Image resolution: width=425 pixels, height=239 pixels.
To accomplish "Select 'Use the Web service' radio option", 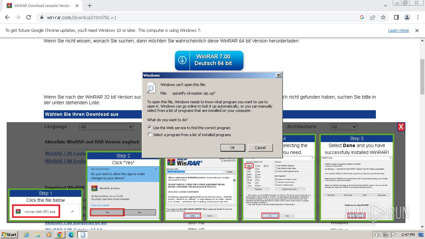I will 150,127.
